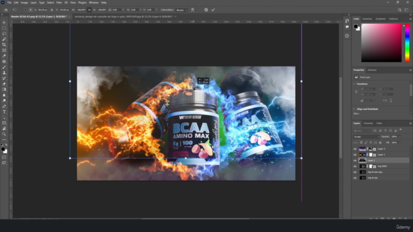The width and height of the screenshot is (413, 232).
Task: Select the Crop tool
Action: 4,44
